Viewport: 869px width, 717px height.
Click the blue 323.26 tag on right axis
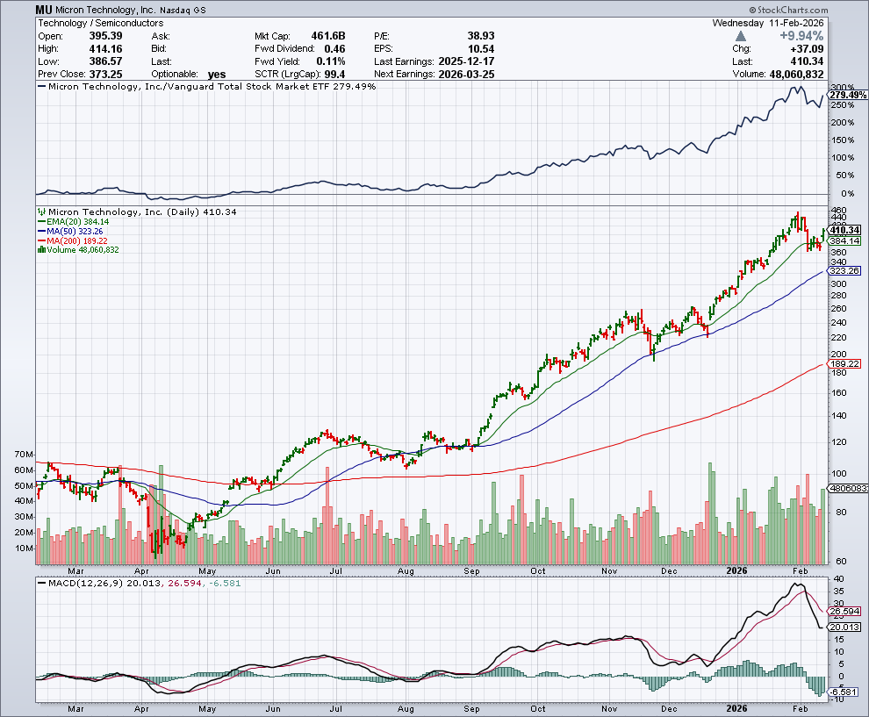844,271
